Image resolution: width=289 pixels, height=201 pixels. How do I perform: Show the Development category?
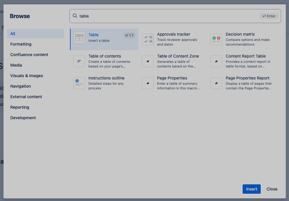(36, 118)
